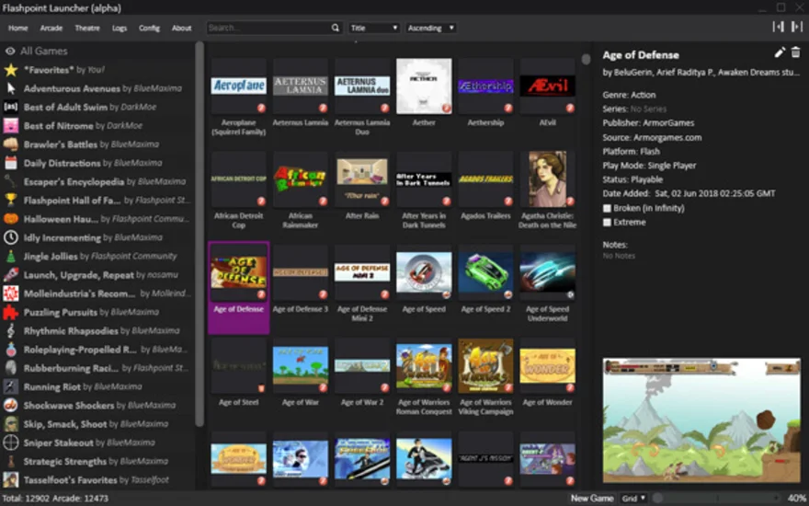This screenshot has height=506, width=809.
Task: Select the Halloween Haunts pumpkin playlist icon
Action: click(11, 219)
